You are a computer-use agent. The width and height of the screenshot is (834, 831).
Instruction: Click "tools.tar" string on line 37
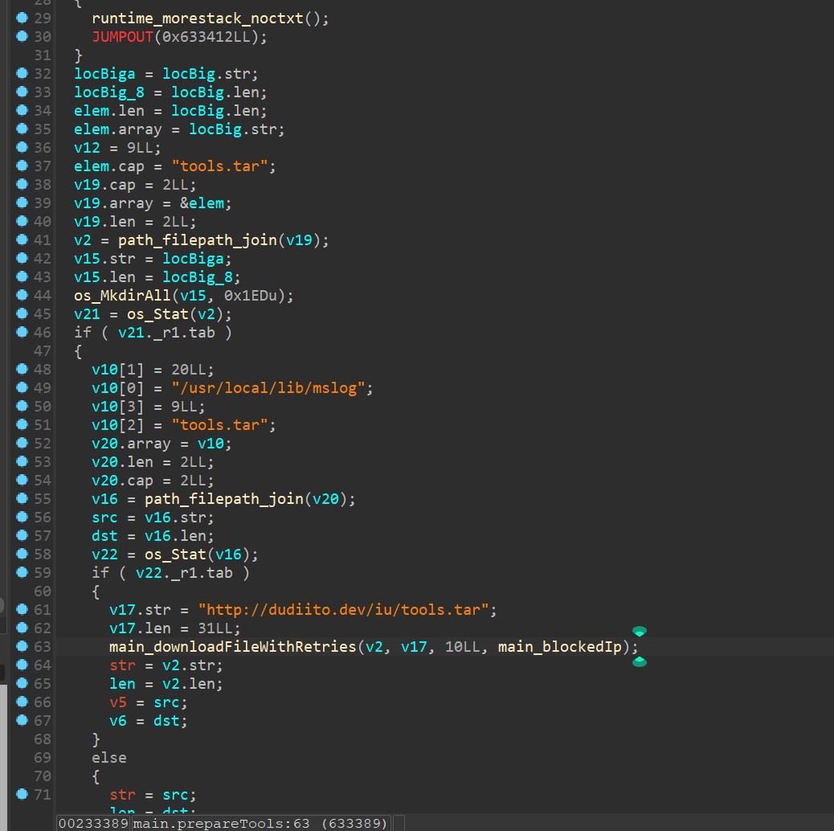coord(219,166)
